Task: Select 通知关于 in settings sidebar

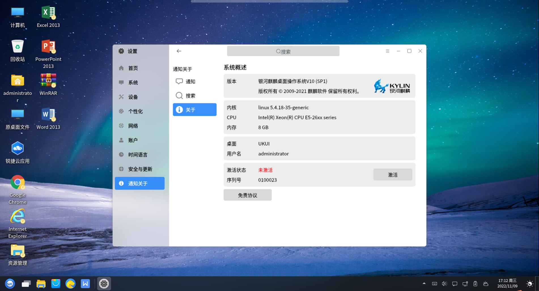Action: pos(140,183)
